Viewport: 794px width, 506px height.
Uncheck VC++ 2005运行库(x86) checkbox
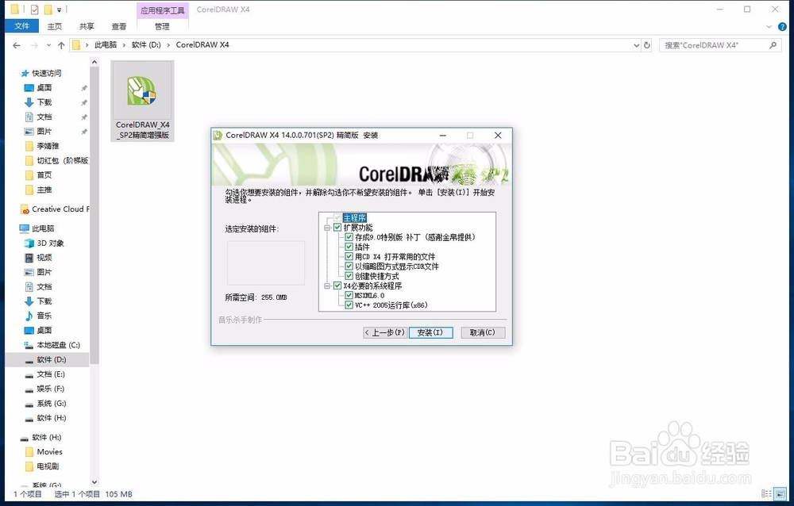point(349,305)
